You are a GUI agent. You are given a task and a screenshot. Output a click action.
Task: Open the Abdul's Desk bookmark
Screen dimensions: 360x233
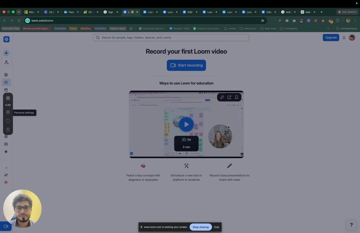[117, 28]
